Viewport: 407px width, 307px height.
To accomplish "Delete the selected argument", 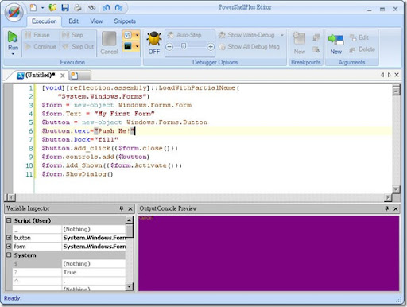I will point(362,49).
